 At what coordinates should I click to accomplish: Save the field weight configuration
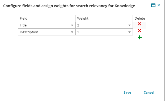point(127,93)
